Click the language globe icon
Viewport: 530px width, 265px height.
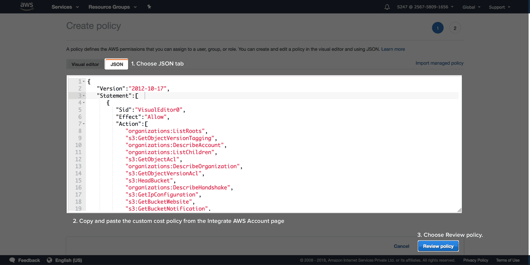[x=49, y=260]
